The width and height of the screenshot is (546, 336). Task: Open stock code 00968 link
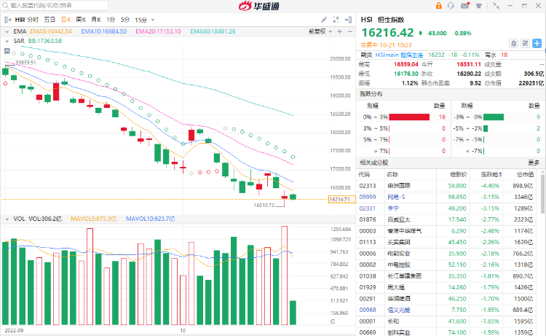pos(368,310)
